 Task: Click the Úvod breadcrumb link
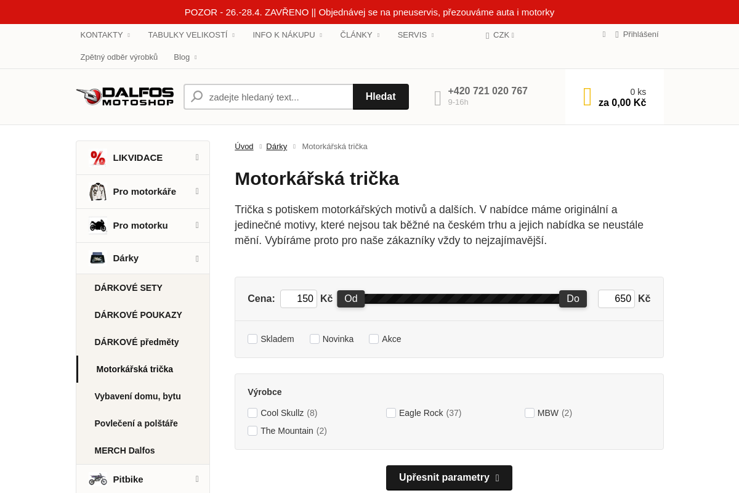pyautogui.click(x=244, y=146)
